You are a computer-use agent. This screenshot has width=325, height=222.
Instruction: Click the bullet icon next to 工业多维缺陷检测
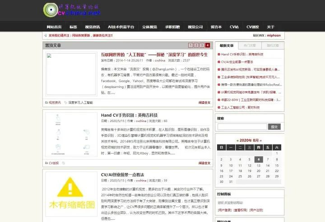coord(219,77)
